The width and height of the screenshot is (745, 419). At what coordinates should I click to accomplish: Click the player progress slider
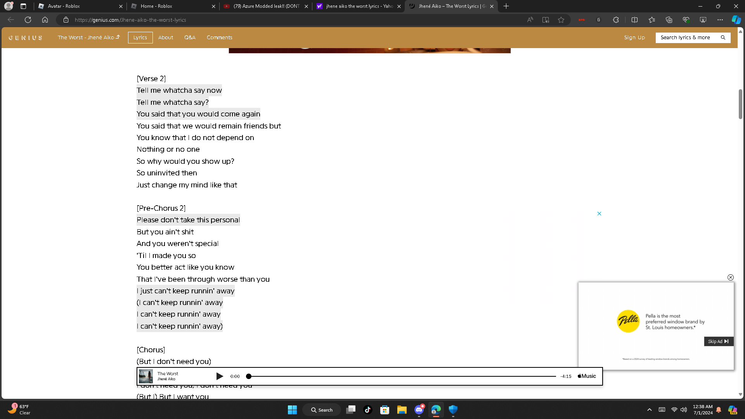coord(402,376)
